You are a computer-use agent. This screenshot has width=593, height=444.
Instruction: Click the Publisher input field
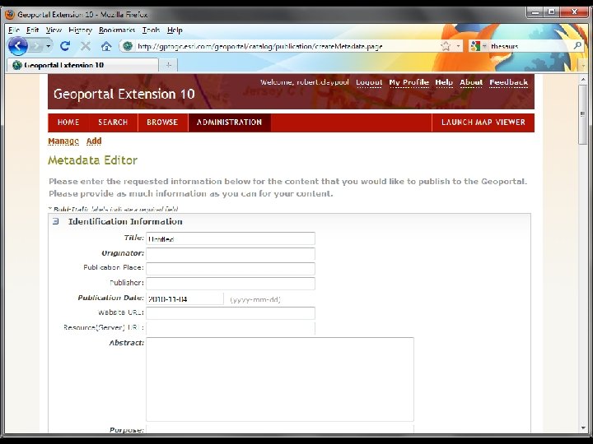tap(231, 283)
